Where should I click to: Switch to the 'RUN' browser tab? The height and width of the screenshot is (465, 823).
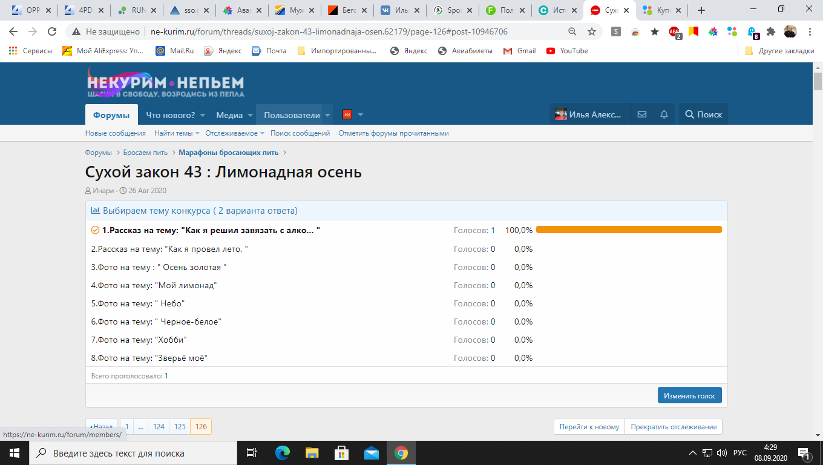tap(138, 10)
